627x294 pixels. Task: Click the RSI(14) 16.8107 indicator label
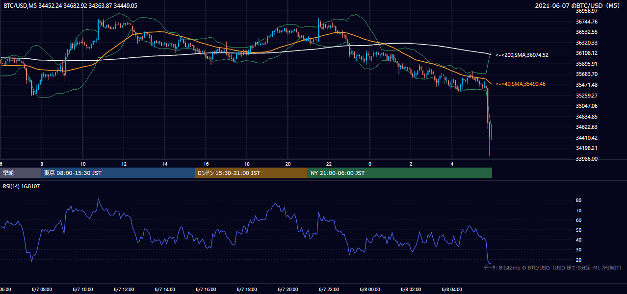pyautogui.click(x=22, y=186)
